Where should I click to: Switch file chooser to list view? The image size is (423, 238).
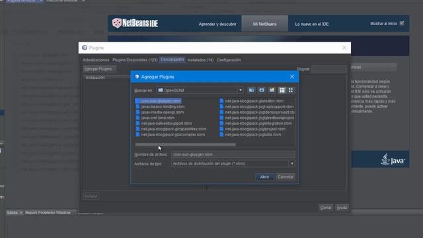click(x=282, y=90)
